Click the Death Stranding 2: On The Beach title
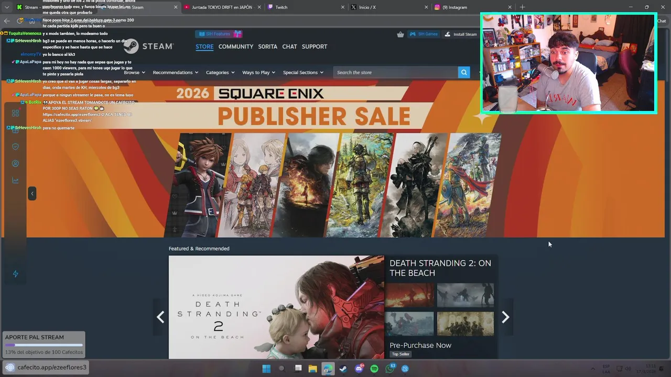 click(x=440, y=268)
